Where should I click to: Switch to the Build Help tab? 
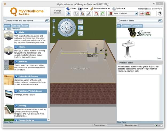[16, 26]
